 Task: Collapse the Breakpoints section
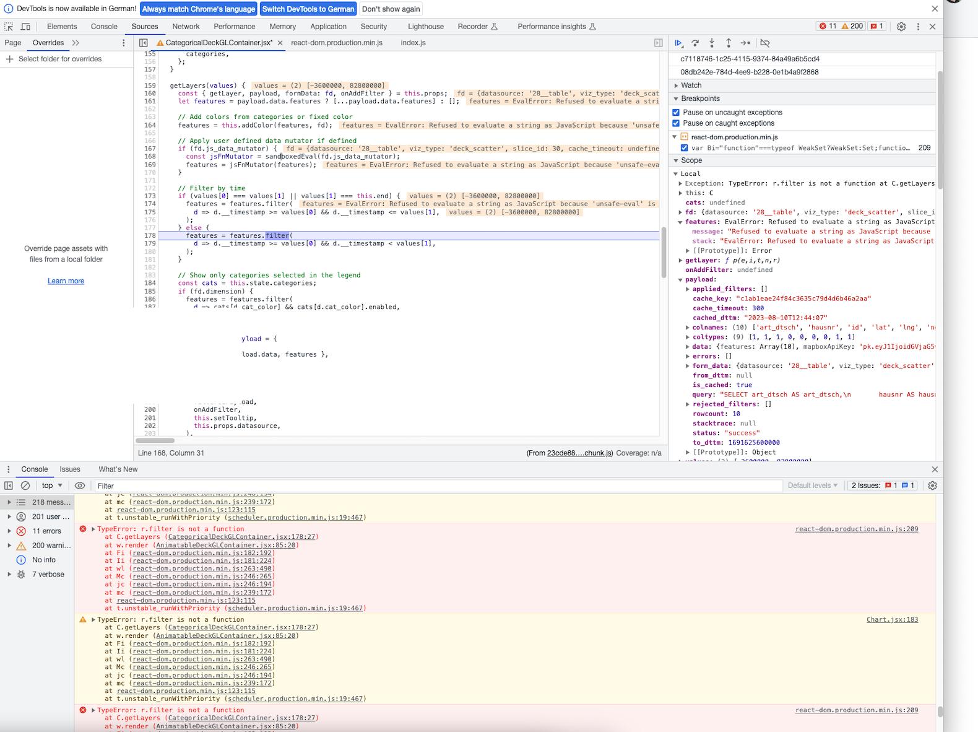677,98
